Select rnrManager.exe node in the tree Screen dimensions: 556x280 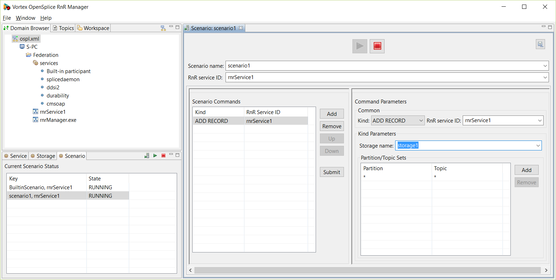coord(55,120)
